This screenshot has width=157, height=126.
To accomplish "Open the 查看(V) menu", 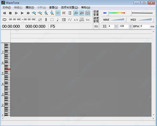I will 53,8.
